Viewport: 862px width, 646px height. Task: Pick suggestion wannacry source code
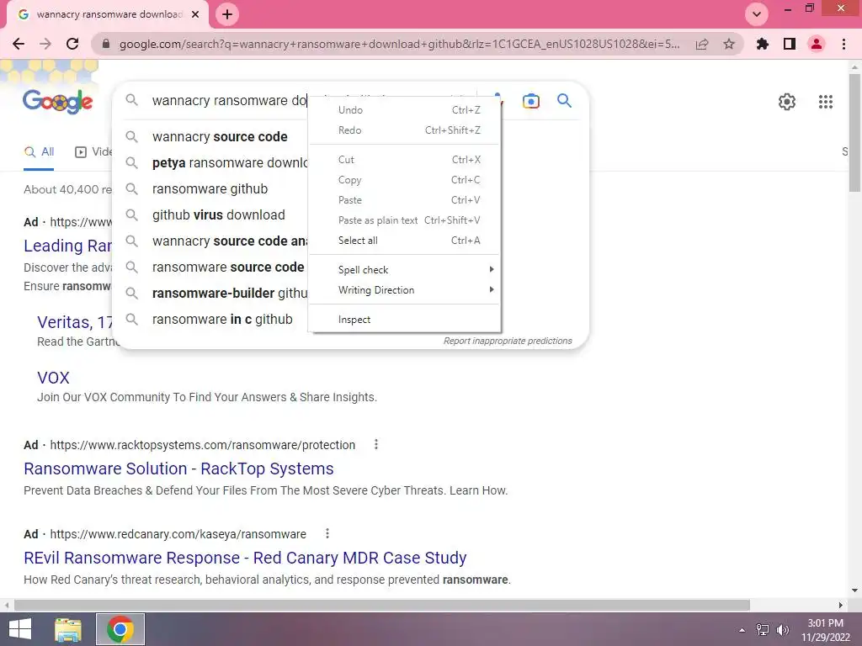coord(220,137)
